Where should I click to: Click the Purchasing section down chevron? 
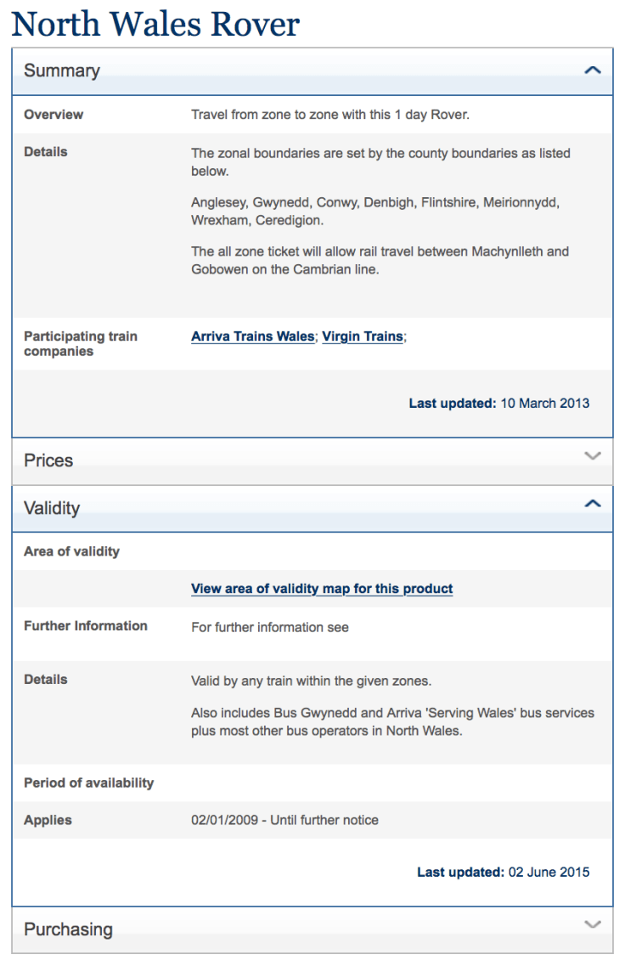[x=593, y=924]
